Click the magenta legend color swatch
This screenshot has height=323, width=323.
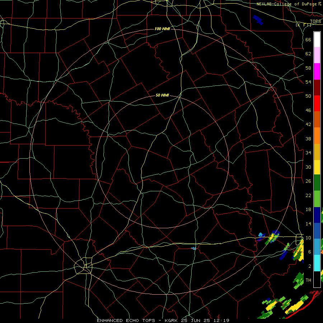tap(317, 71)
